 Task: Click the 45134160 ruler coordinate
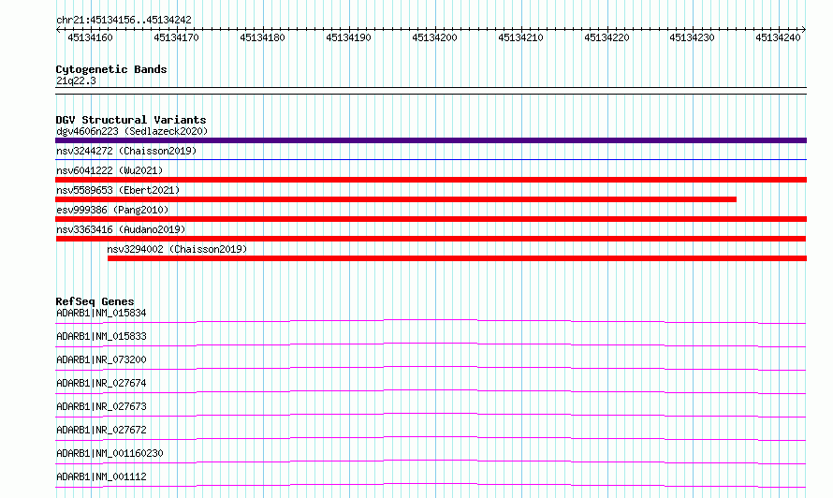[90, 37]
